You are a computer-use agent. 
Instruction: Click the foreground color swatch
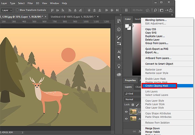(x=127, y=26)
